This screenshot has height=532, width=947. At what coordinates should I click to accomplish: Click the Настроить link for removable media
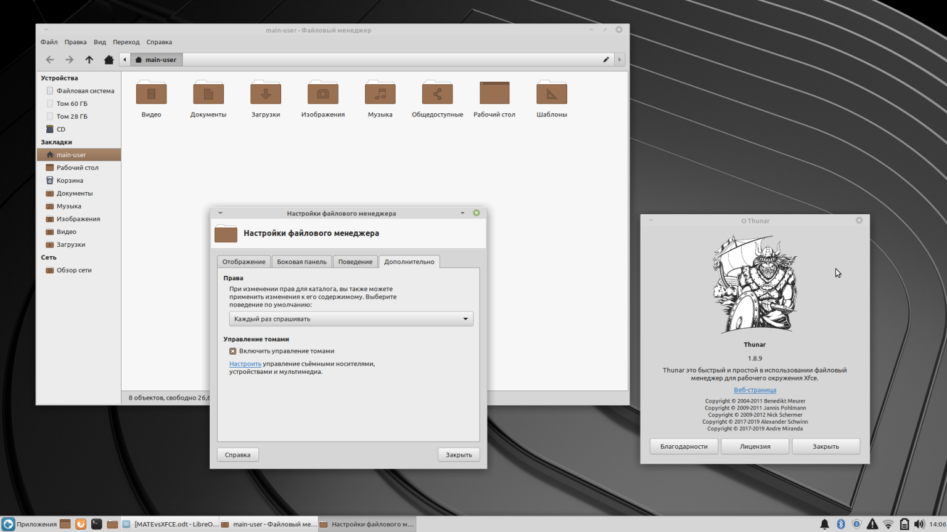coord(245,363)
